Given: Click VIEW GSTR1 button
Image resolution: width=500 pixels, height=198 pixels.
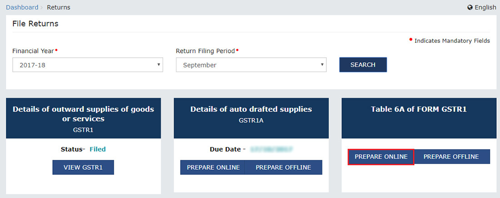Looking at the screenshot, I should (83, 168).
